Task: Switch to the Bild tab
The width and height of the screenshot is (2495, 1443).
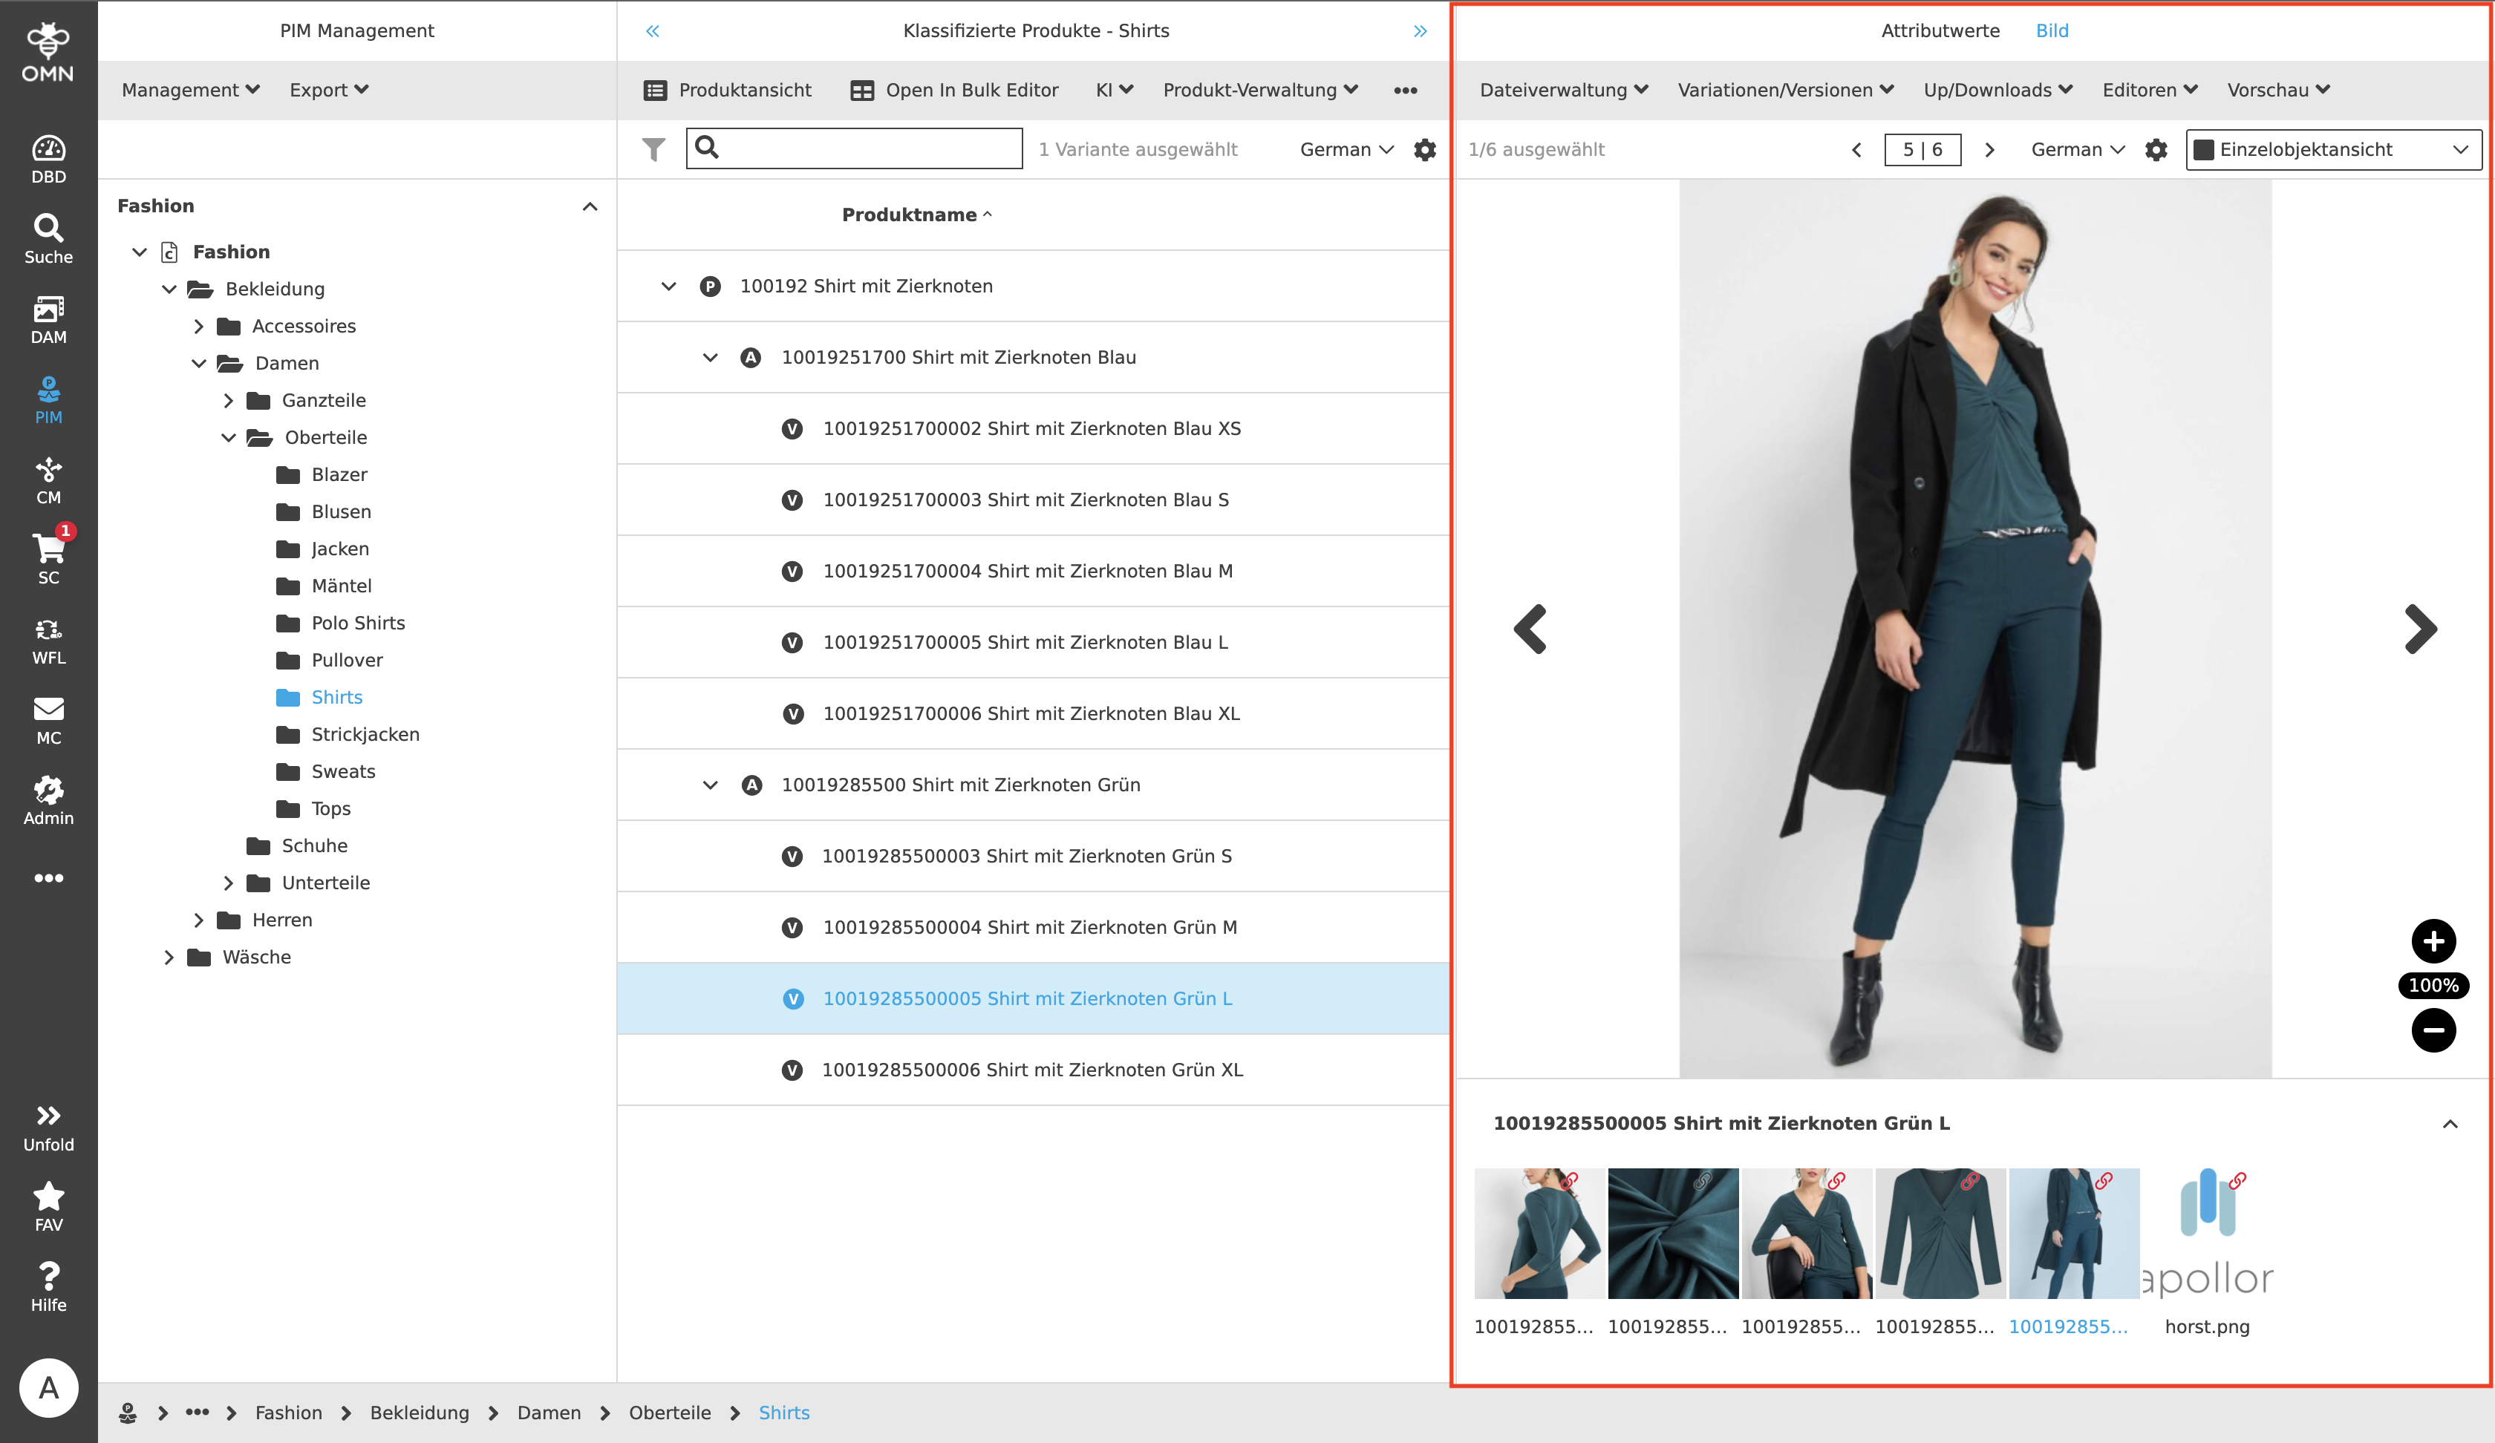Action: click(x=2052, y=30)
